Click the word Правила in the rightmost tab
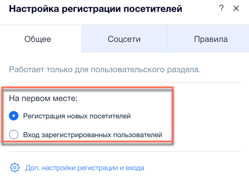This screenshot has width=249, height=182. 211,39
